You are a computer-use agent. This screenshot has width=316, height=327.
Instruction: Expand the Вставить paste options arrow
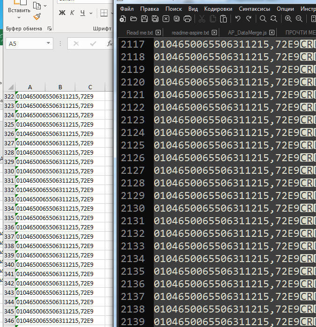tap(19, 18)
